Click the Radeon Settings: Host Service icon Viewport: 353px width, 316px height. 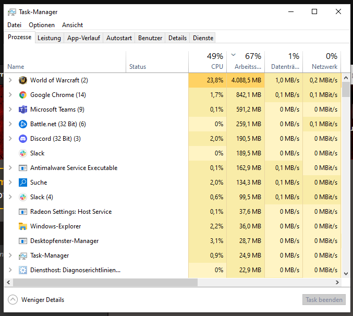(x=23, y=212)
